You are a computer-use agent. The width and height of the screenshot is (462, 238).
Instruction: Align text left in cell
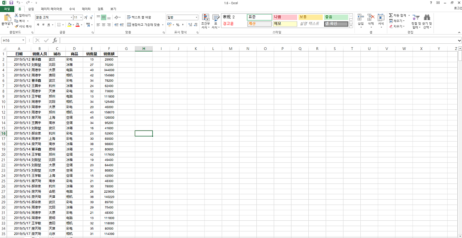98,25
